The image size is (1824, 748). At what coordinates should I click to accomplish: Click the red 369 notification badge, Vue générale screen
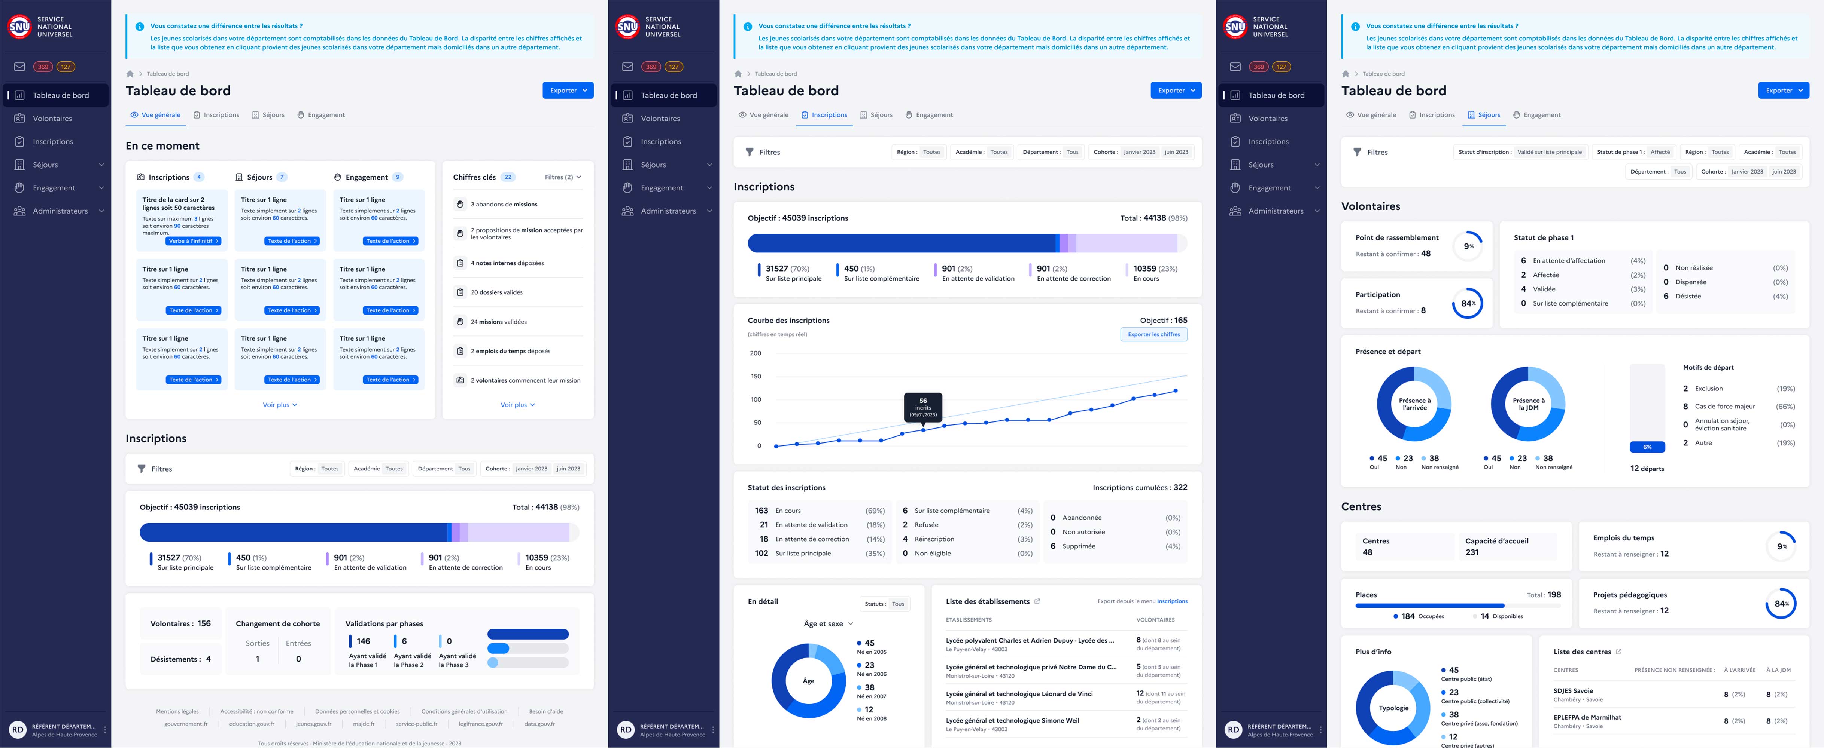coord(43,67)
